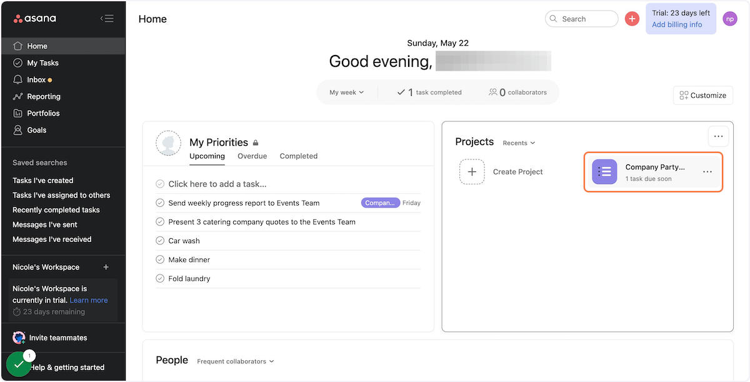Open the Help & getting started item
750x382 pixels.
[67, 368]
